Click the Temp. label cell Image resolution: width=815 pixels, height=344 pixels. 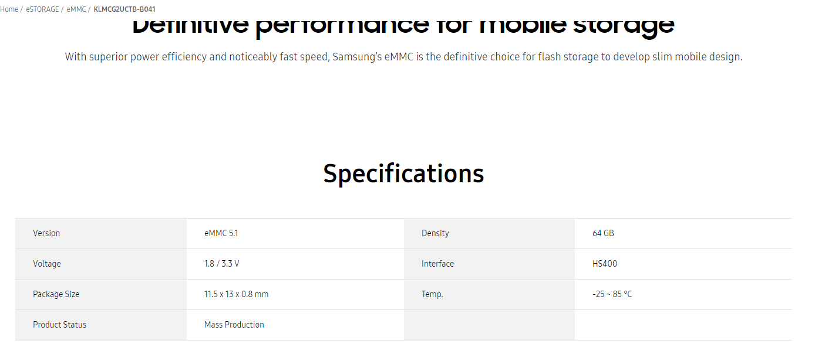pyautogui.click(x=489, y=294)
